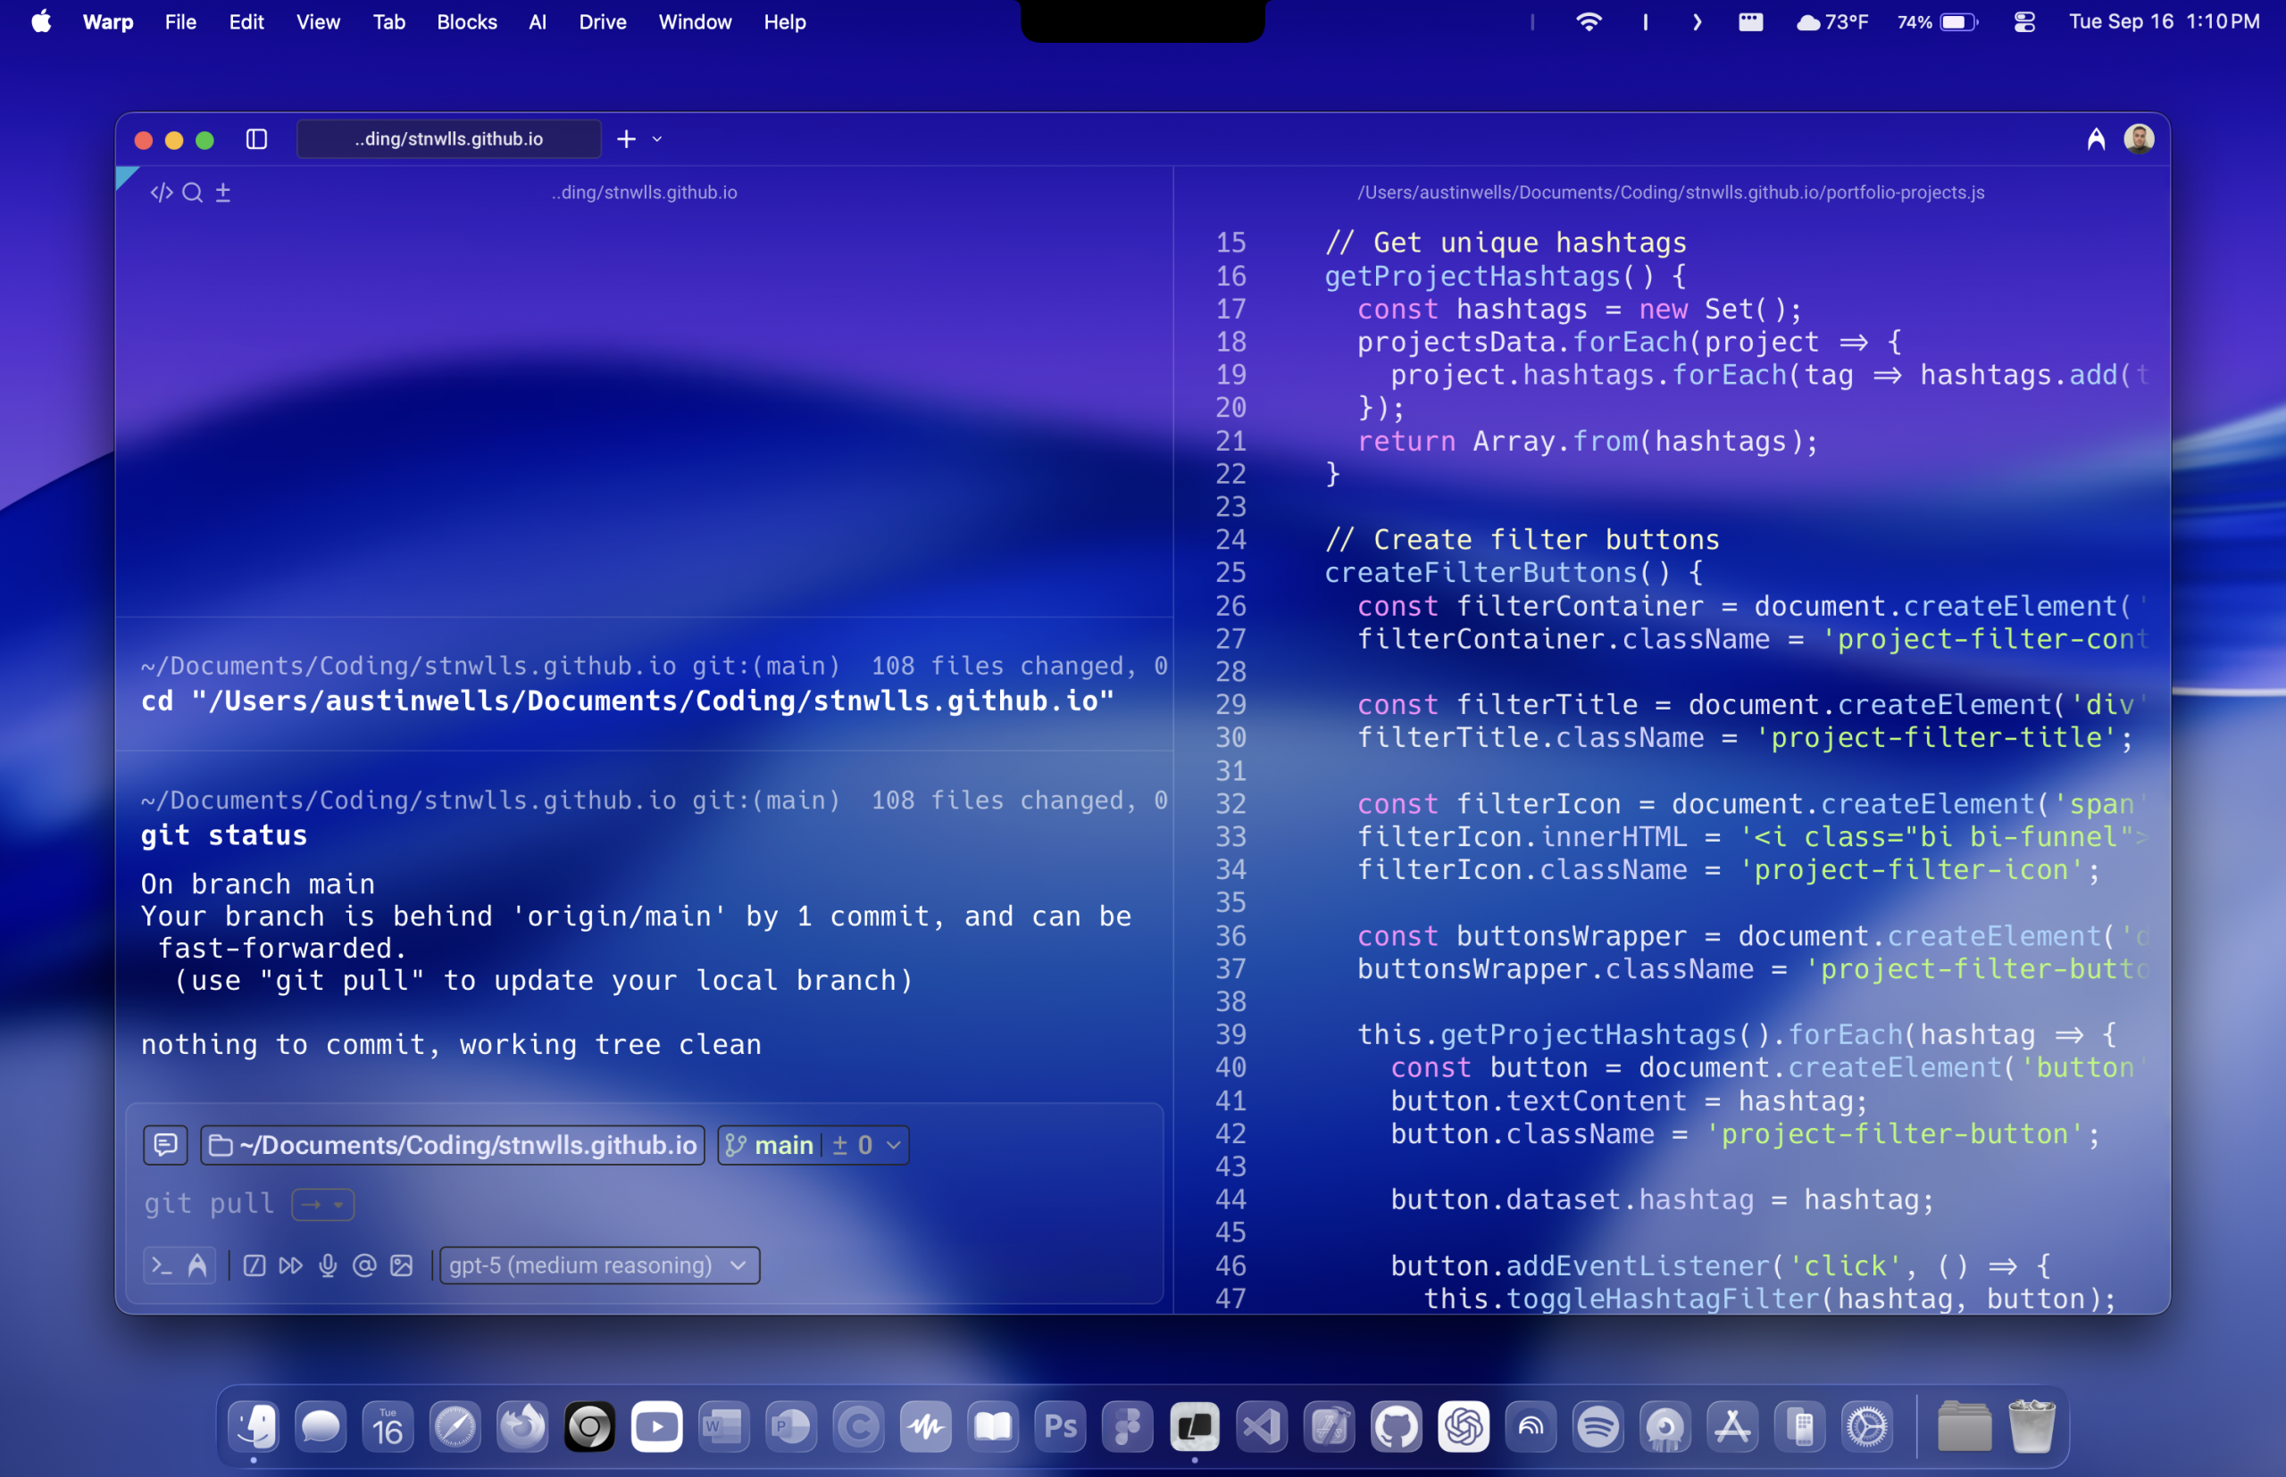
Task: Open the Blocks menu
Action: click(x=466, y=21)
